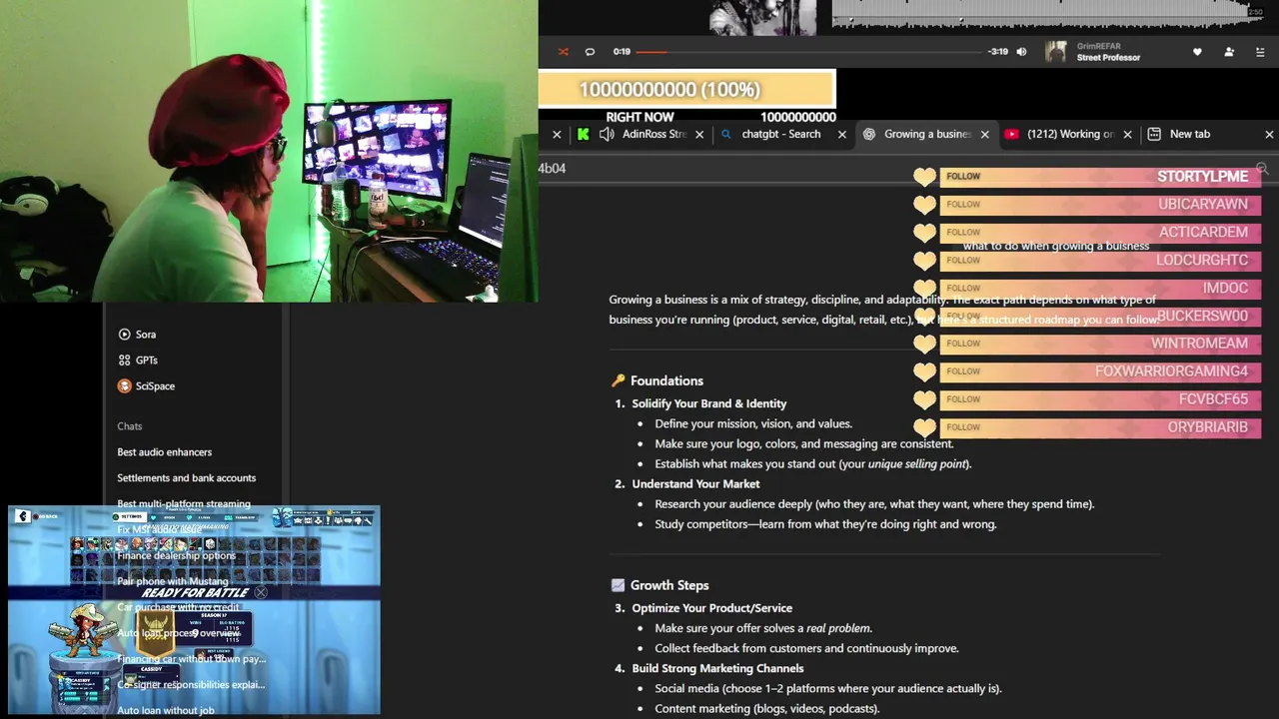Click the repeat loop icon beside shuffle

pos(590,52)
